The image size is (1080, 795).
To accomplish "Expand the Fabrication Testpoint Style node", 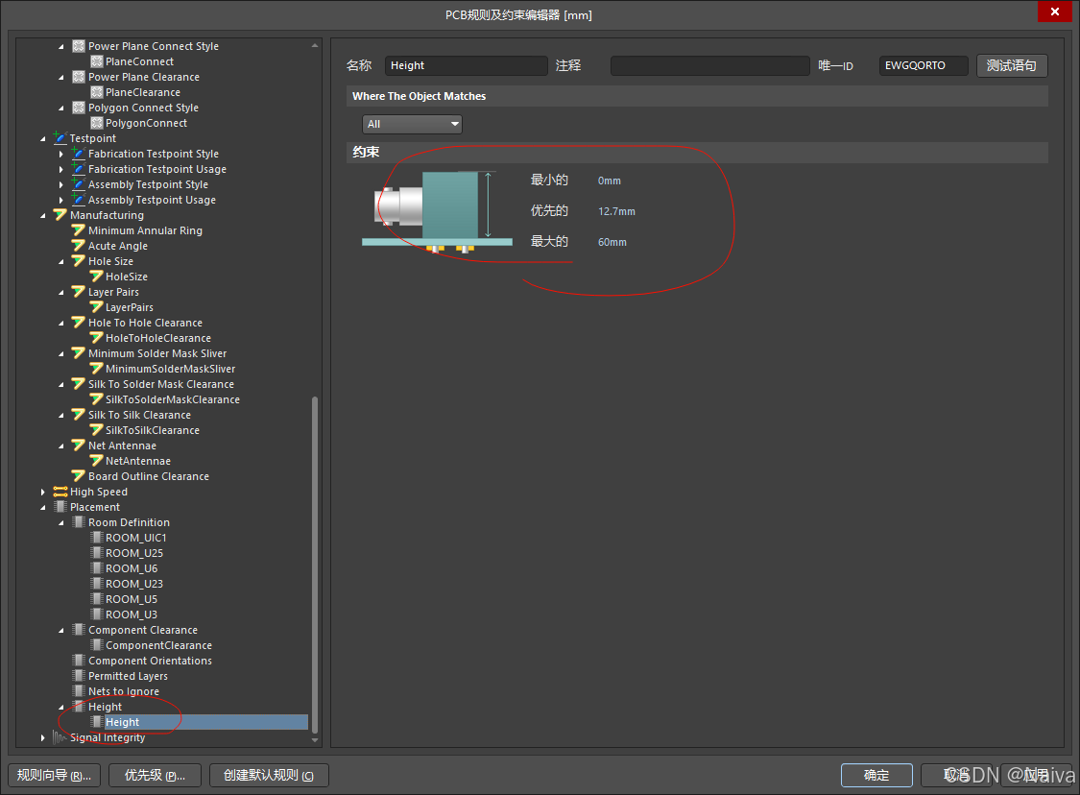I will [x=60, y=154].
